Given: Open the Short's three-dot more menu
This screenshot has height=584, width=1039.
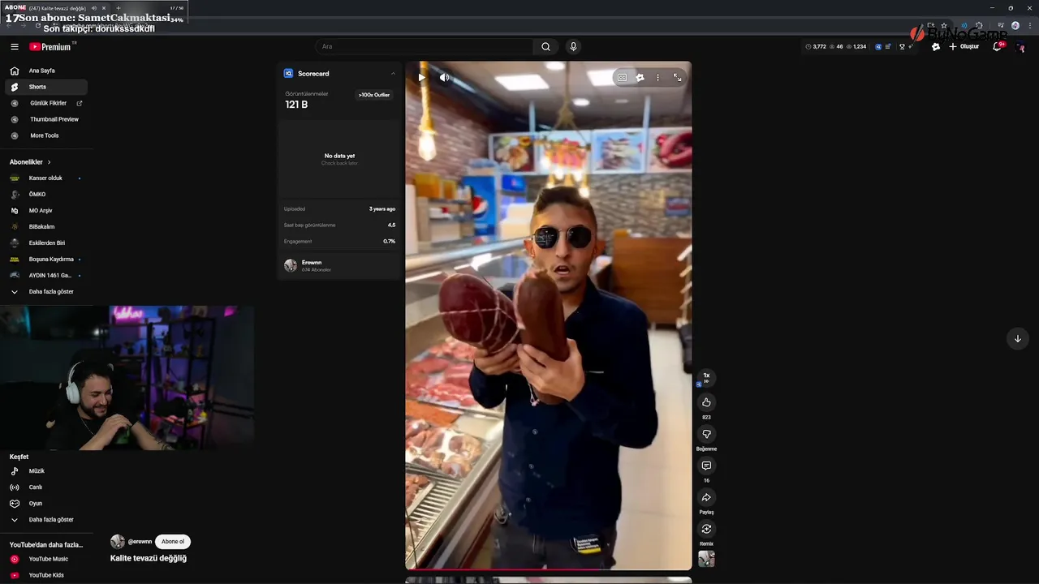Looking at the screenshot, I should pyautogui.click(x=657, y=77).
